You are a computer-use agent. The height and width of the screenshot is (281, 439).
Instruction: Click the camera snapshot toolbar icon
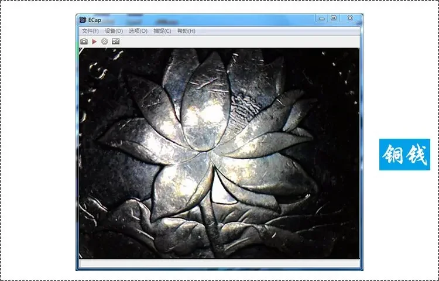[x=84, y=42]
